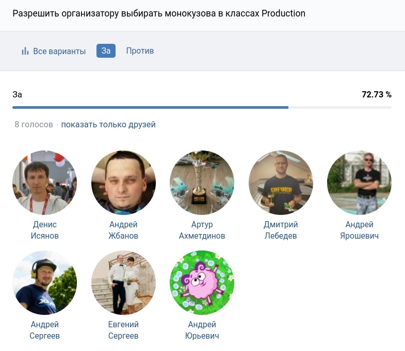
Task: Click Андрей Сергеев's avatar with headphones
Action: (x=44, y=282)
